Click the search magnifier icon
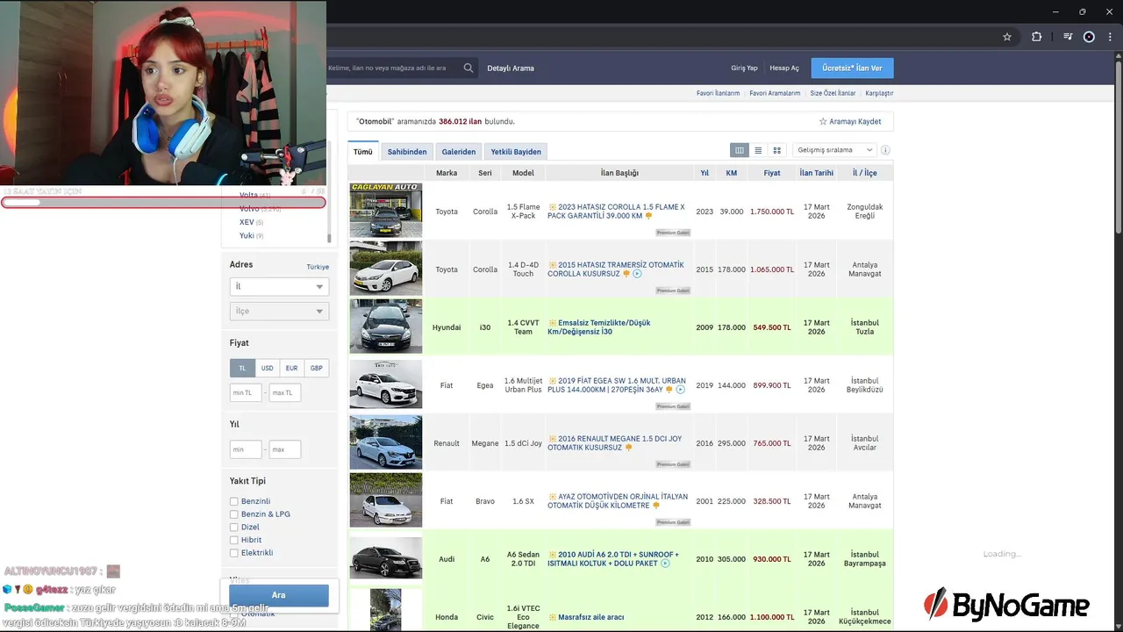This screenshot has height=632, width=1123. coord(469,68)
